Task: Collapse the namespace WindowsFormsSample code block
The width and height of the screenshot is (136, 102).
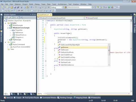Action: pos(46,21)
